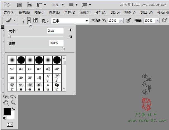Click the 硬度 hardness slider handle
The width and height of the screenshot is (169, 130).
point(63,48)
